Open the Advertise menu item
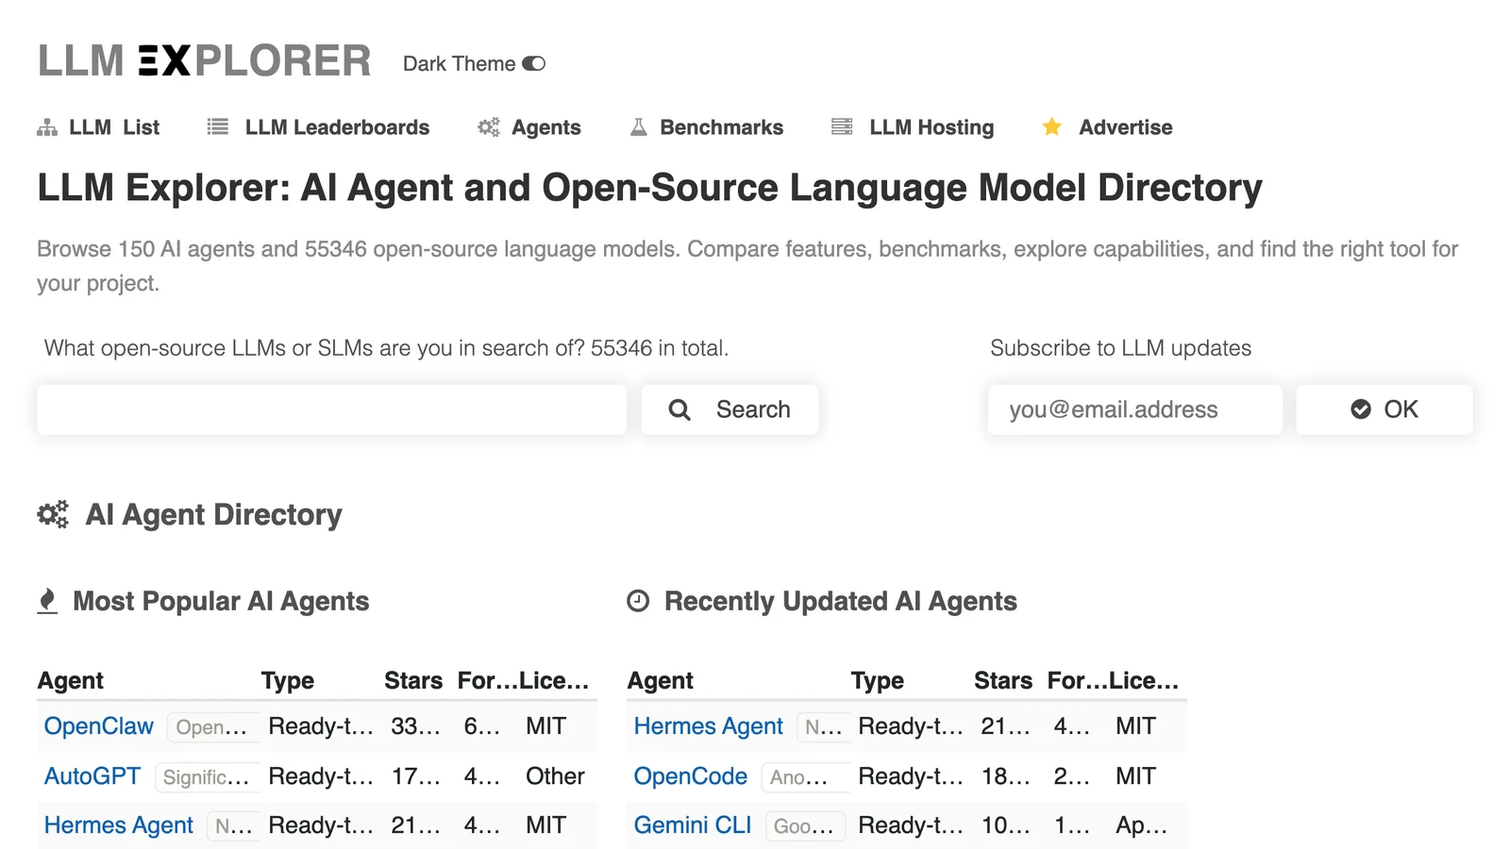Image resolution: width=1510 pixels, height=849 pixels. tap(1126, 127)
